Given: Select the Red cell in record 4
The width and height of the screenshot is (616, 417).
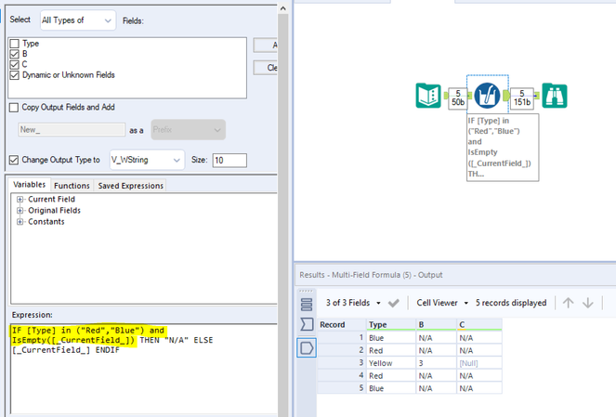Looking at the screenshot, I should click(x=391, y=376).
